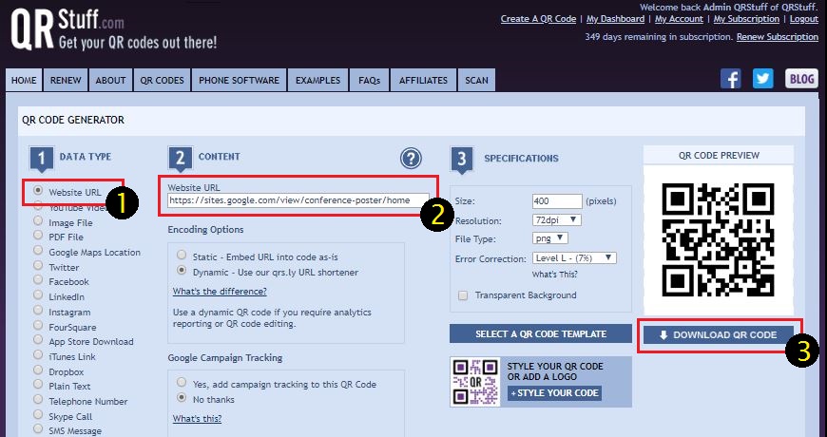Open the ABOUT tab
Image resolution: width=827 pixels, height=437 pixels.
click(111, 80)
